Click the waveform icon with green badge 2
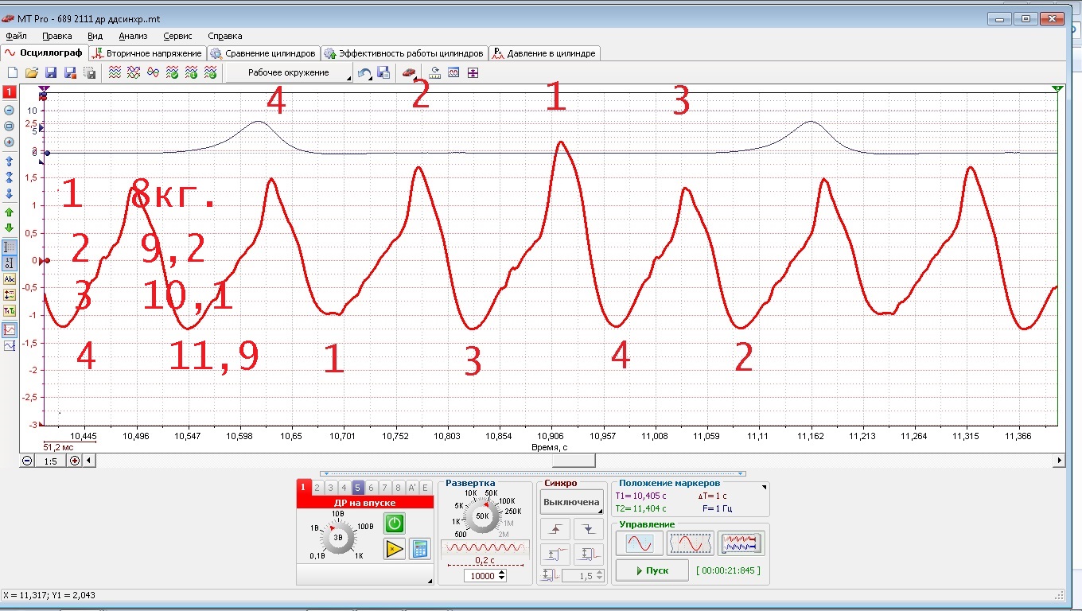Image resolution: width=1082 pixels, height=611 pixels. (210, 73)
